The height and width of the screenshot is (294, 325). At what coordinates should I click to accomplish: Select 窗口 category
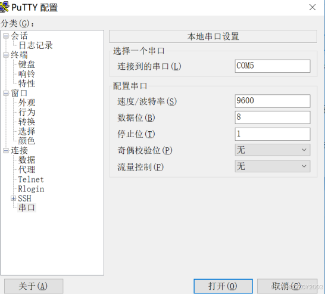19,93
